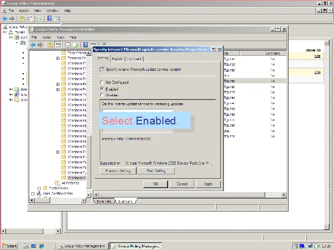
Task: Click the Next Setting button
Action: click(156, 171)
